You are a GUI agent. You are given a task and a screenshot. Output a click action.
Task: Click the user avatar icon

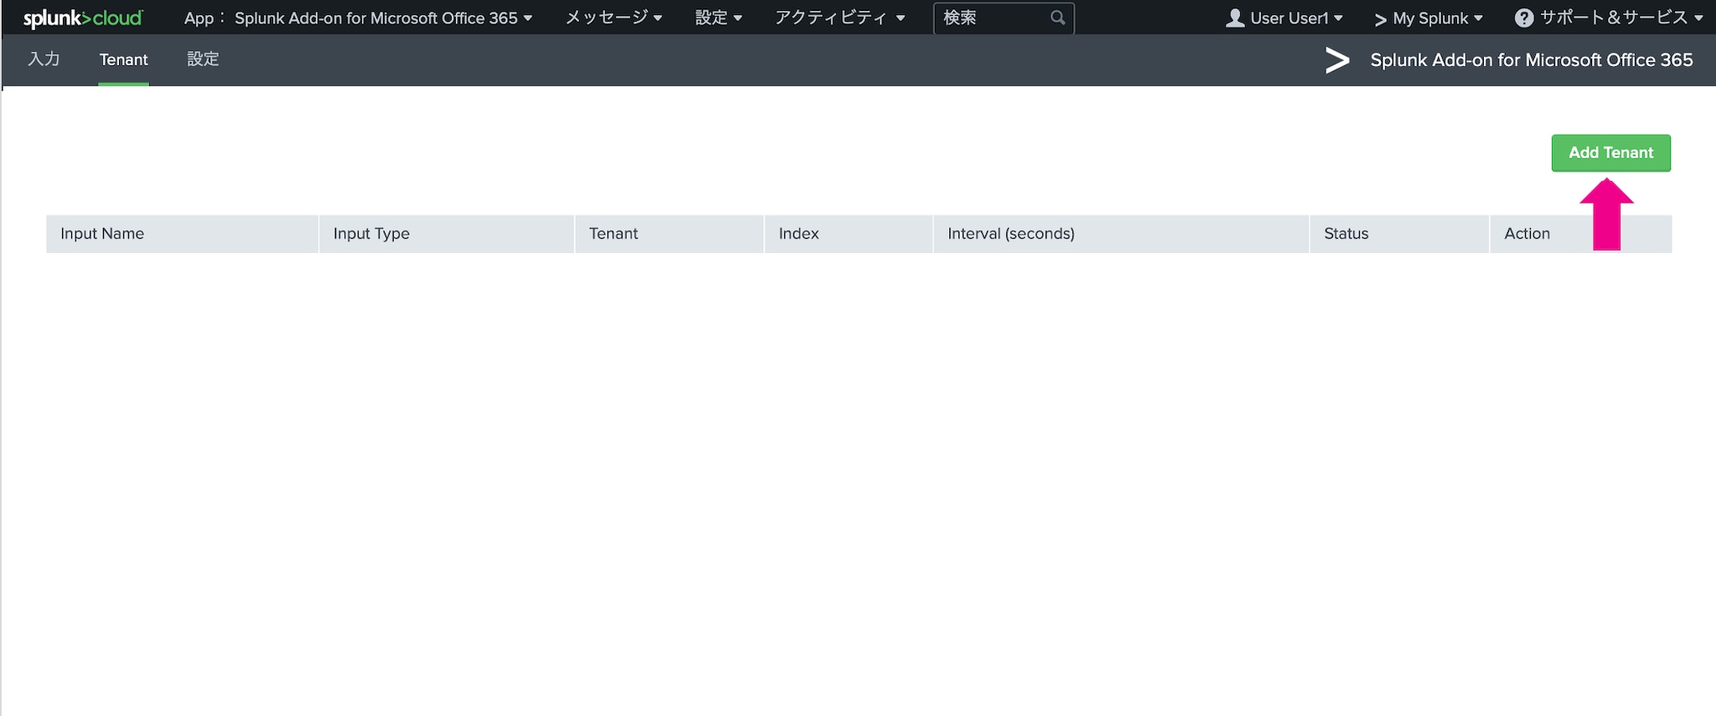point(1234,18)
